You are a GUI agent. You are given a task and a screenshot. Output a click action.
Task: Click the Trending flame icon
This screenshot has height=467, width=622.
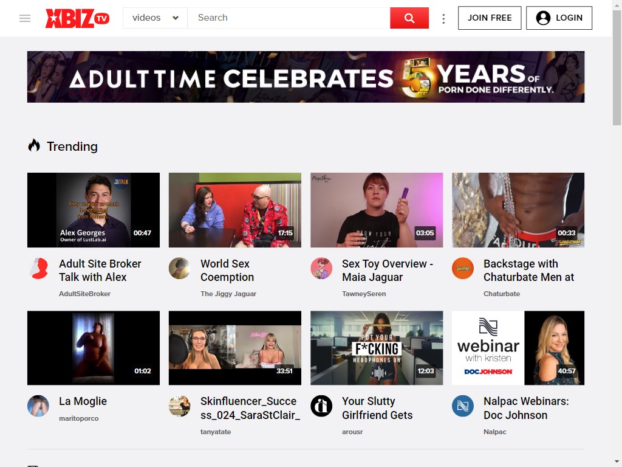point(34,146)
